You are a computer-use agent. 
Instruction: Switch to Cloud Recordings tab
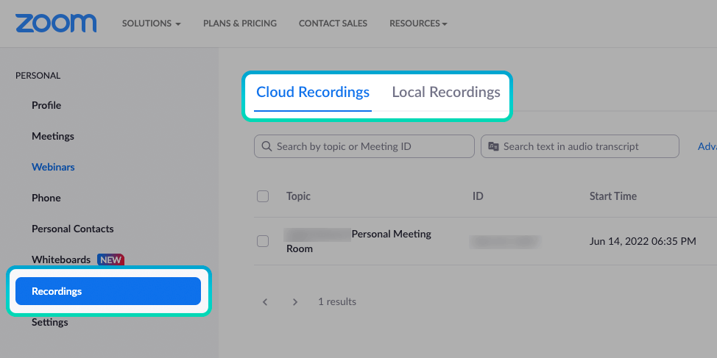point(313,92)
